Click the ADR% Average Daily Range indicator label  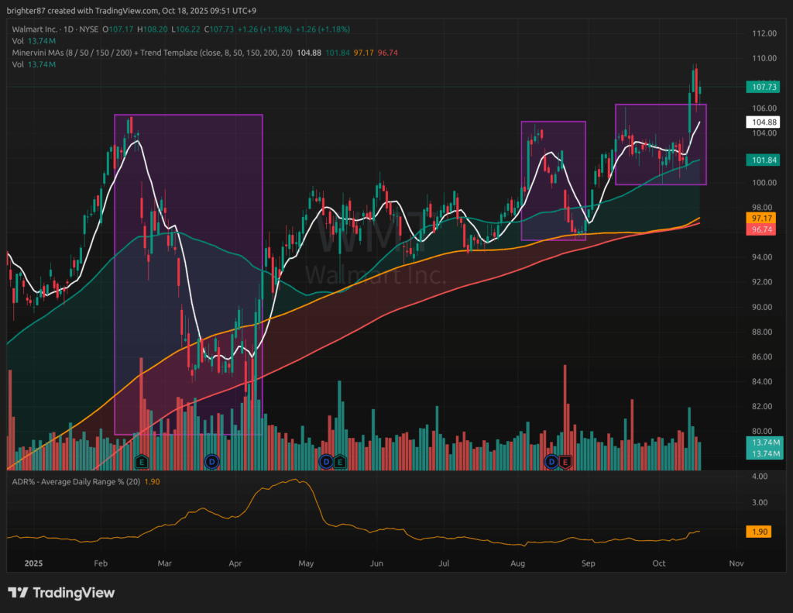click(x=74, y=482)
